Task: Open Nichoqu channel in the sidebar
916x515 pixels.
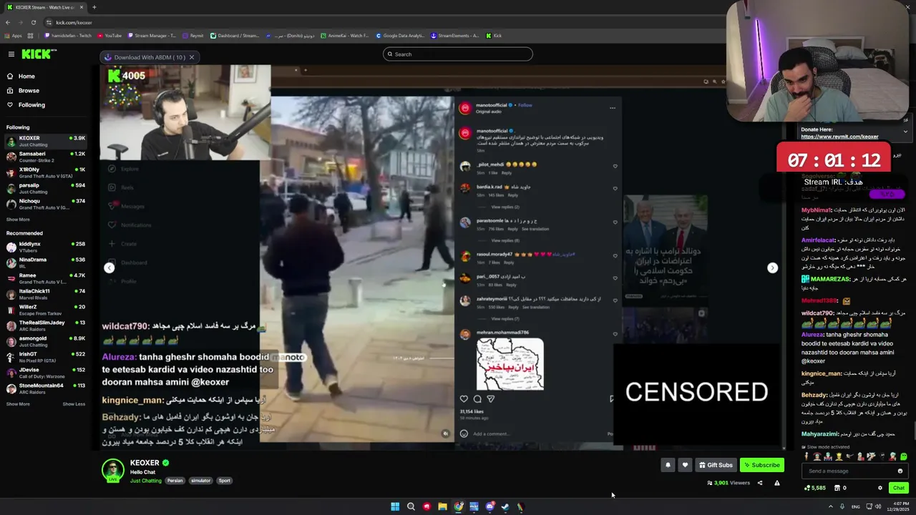Action: (46, 204)
